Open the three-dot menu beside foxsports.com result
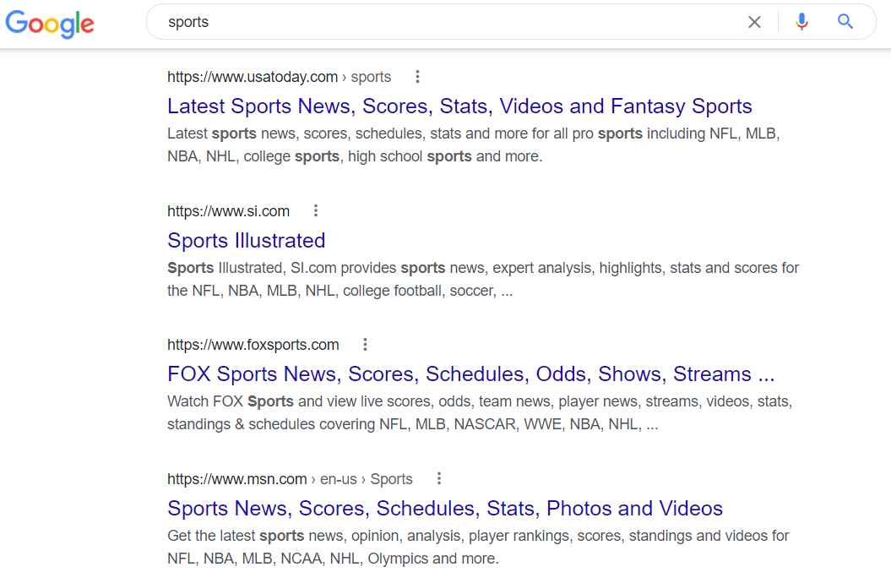The height and width of the screenshot is (578, 891). click(366, 345)
